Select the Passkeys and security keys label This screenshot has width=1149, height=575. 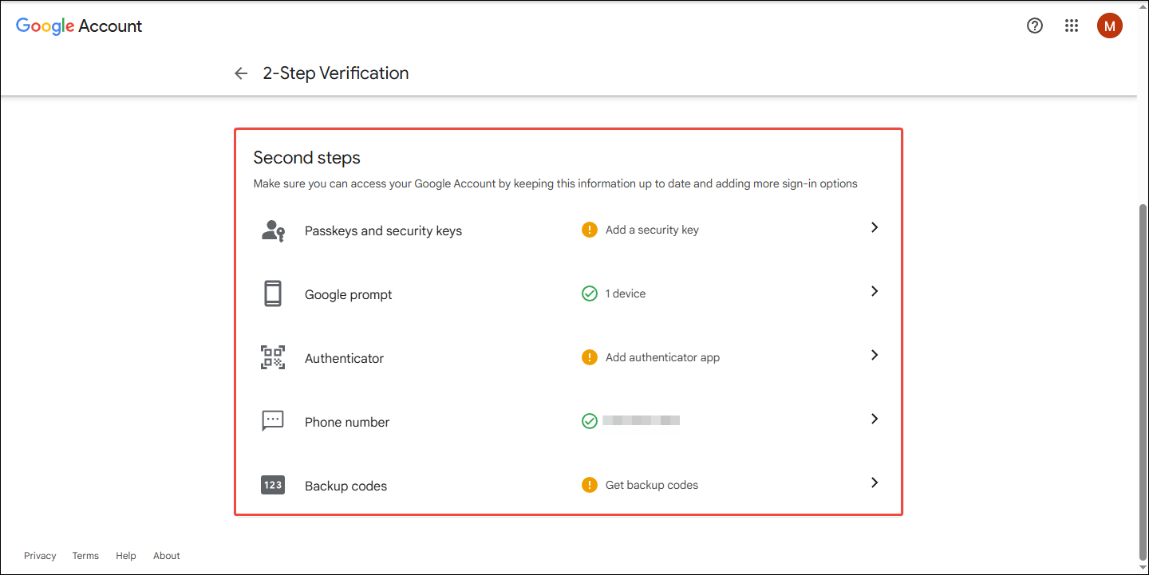pos(384,231)
